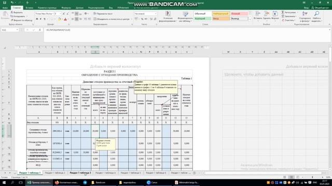Image resolution: width=332 pixels, height=186 pixels.
Task: Open Заполнить dropdown
Action: tap(289, 16)
